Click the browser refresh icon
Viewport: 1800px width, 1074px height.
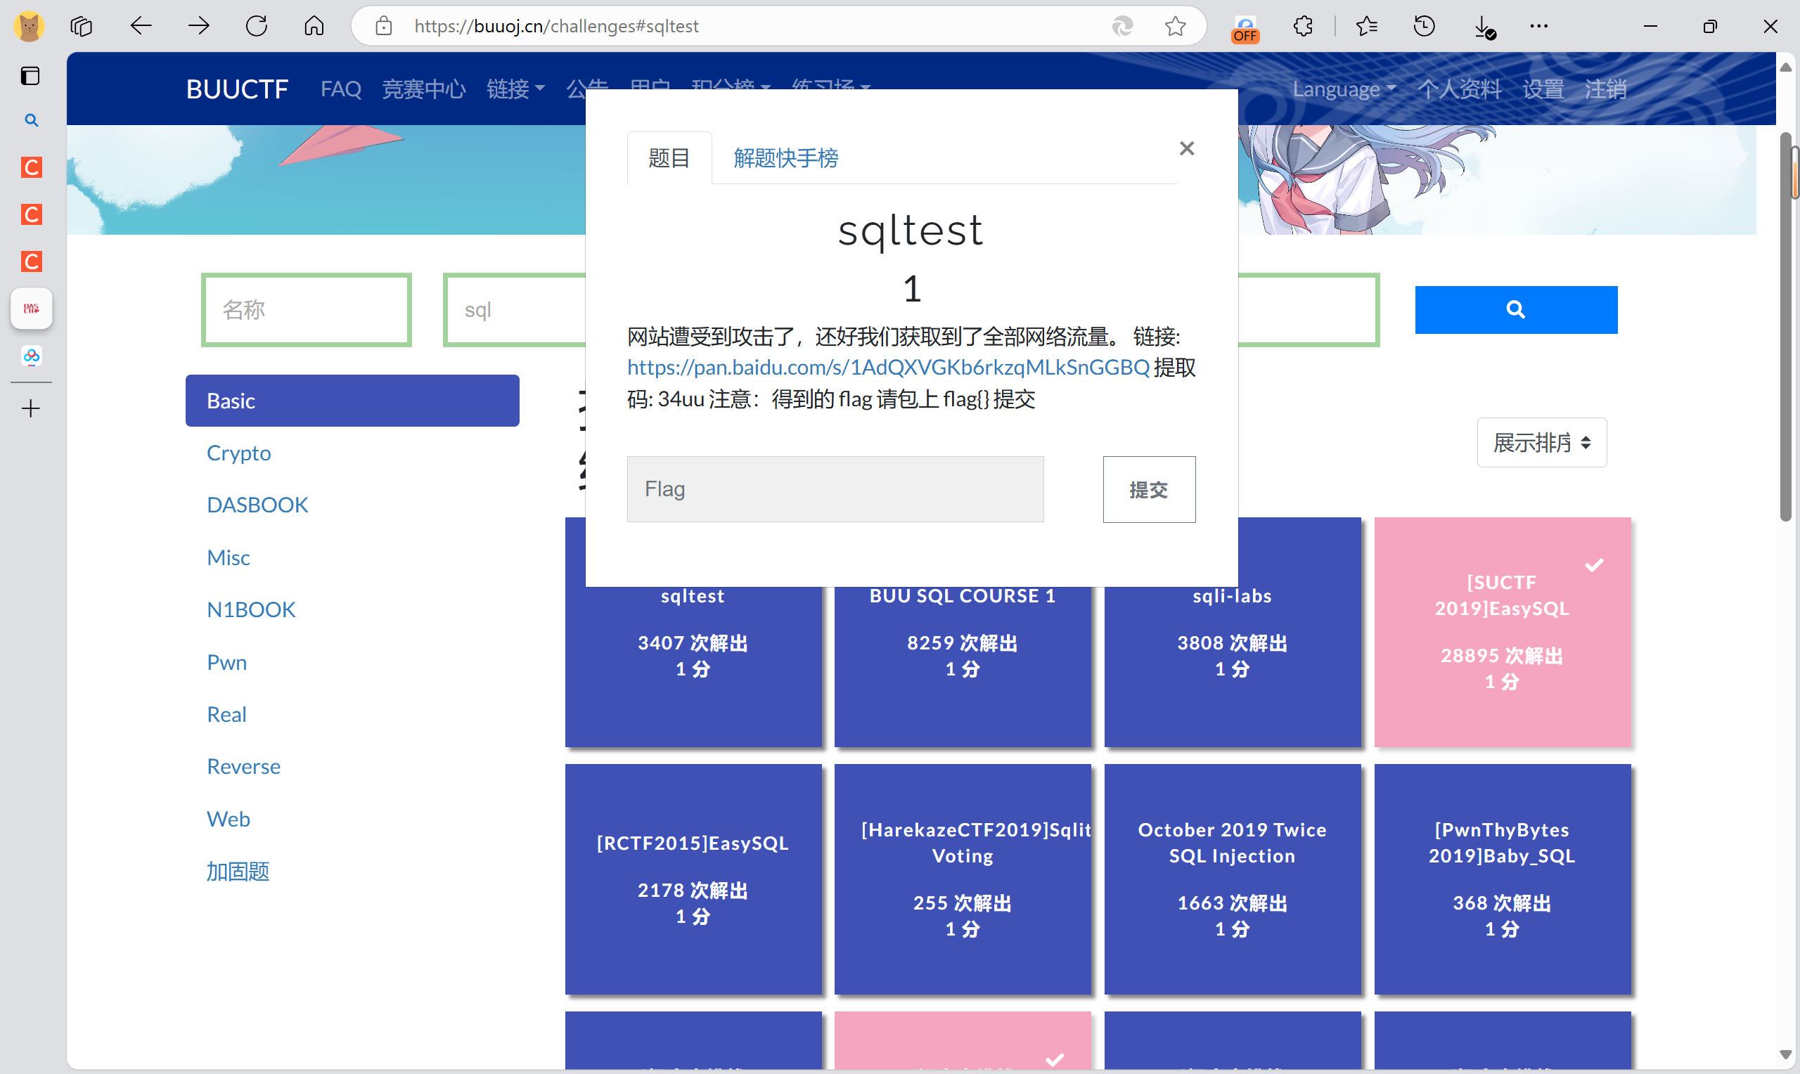pyautogui.click(x=256, y=26)
